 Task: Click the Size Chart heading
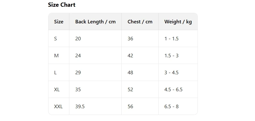(x=62, y=5)
